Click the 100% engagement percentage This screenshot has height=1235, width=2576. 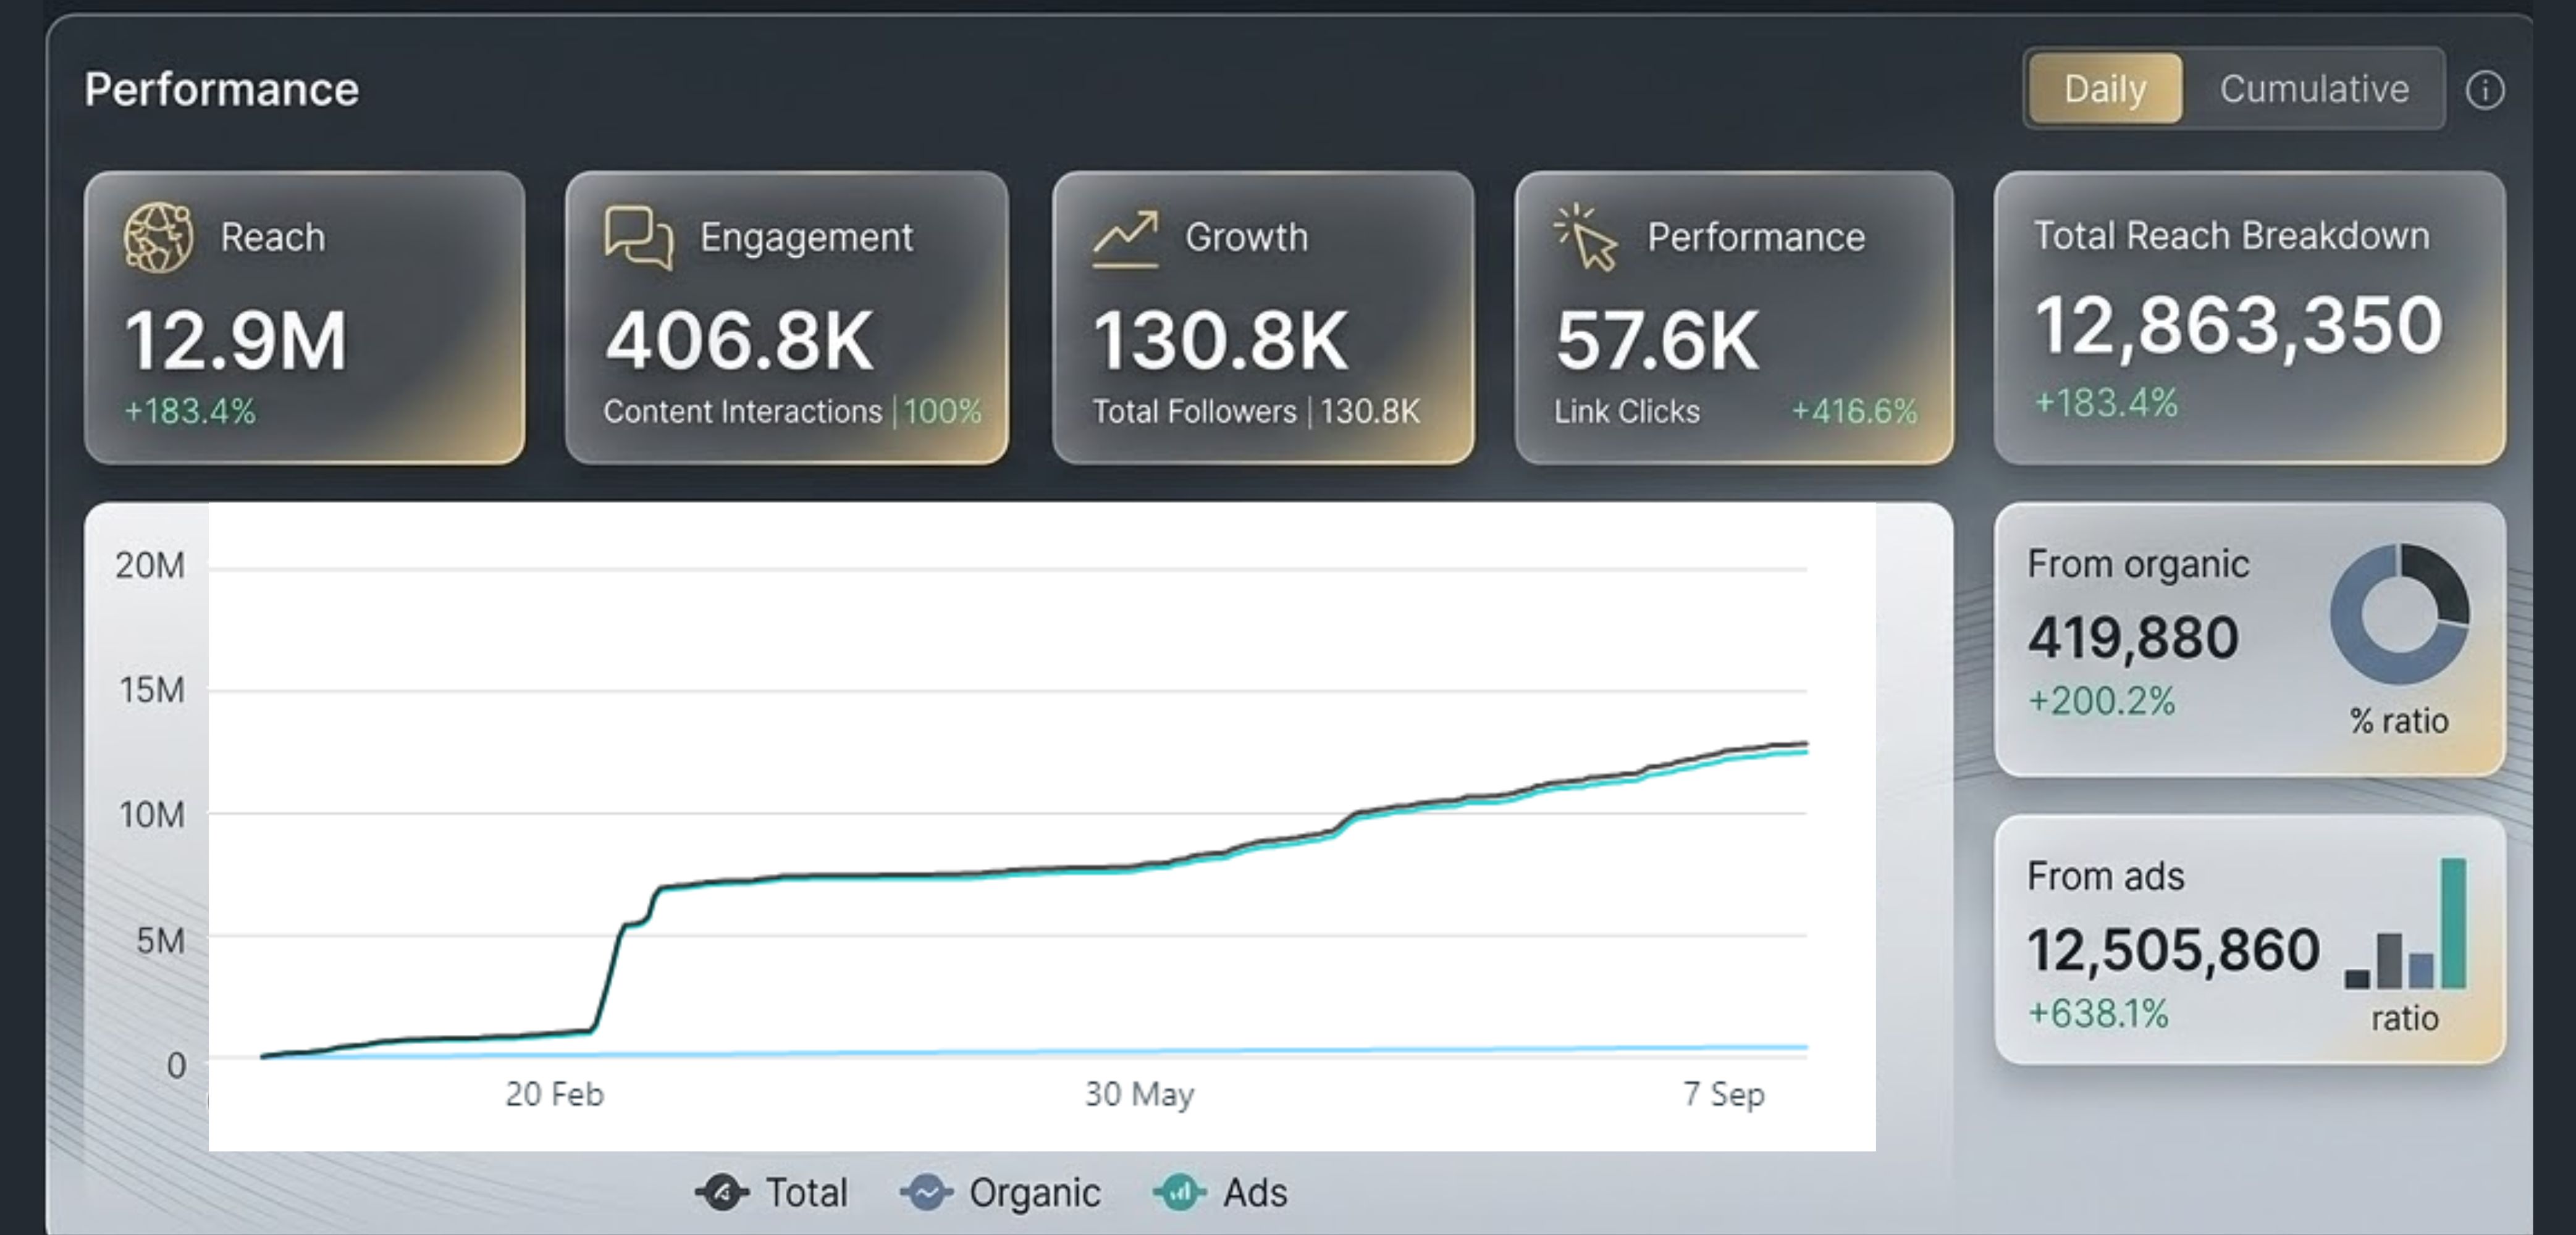click(x=942, y=411)
